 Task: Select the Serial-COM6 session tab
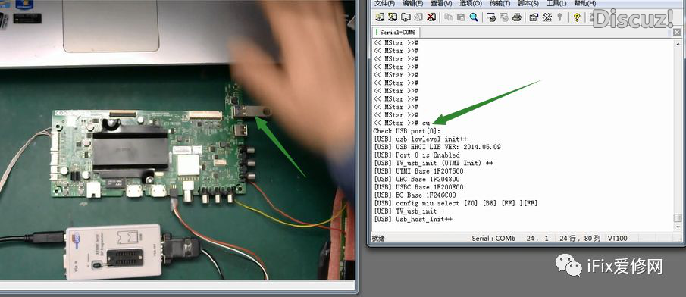[396, 33]
